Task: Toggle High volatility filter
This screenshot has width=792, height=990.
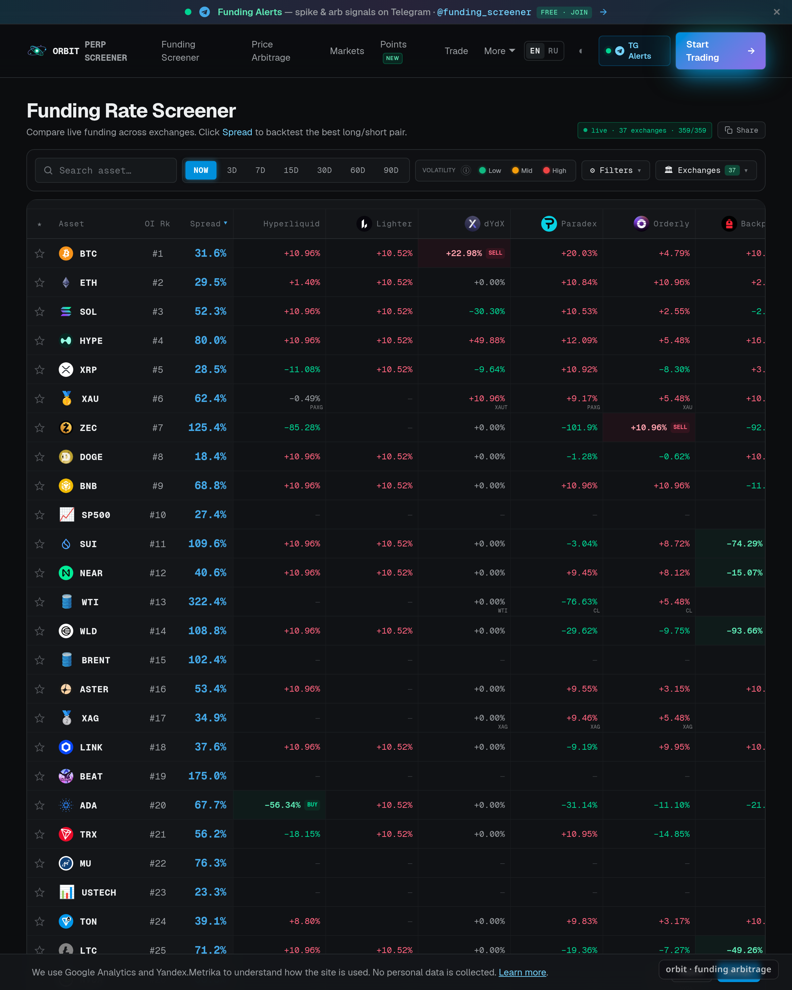Action: (555, 170)
